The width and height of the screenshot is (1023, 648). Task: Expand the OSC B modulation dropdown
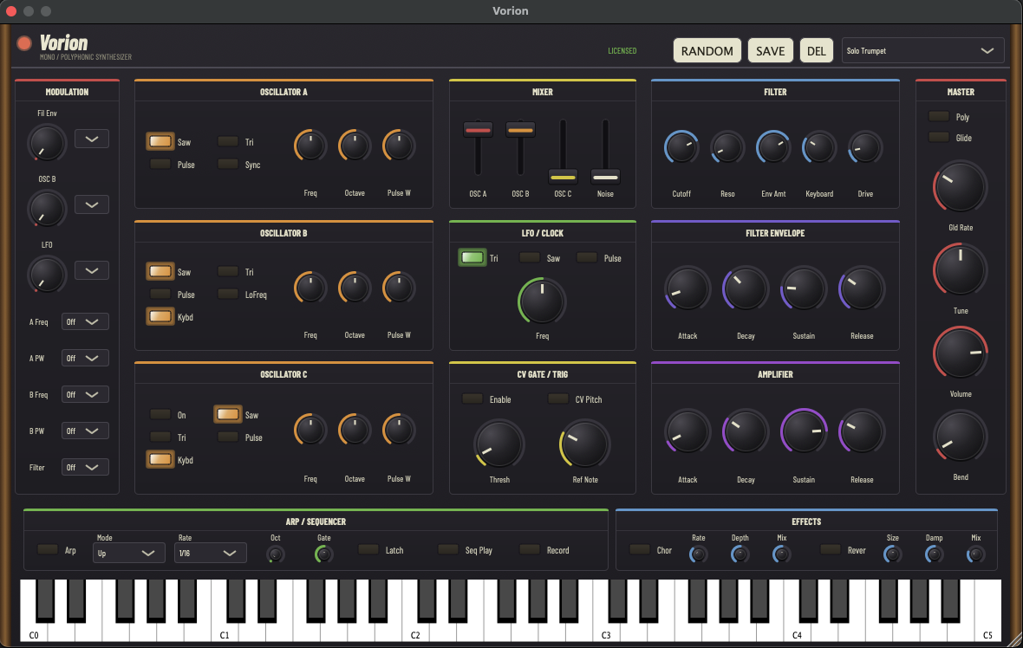click(x=91, y=204)
